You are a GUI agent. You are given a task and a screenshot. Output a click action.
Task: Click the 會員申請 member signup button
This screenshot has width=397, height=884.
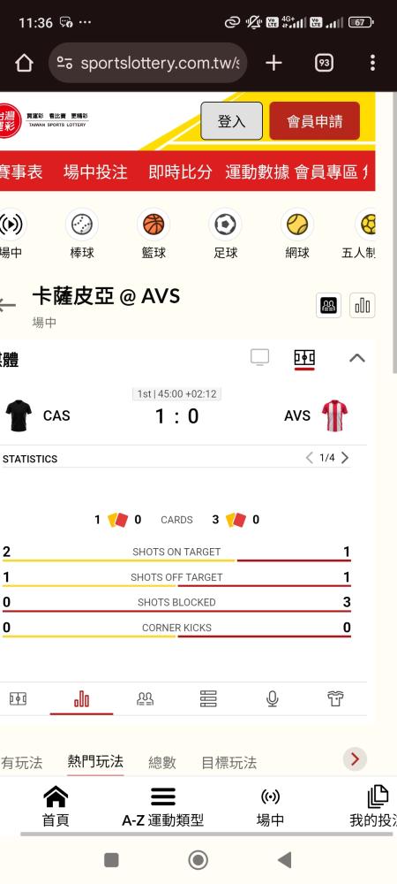click(314, 120)
